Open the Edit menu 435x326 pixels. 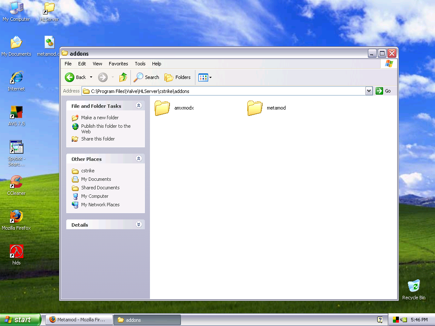tap(82, 64)
